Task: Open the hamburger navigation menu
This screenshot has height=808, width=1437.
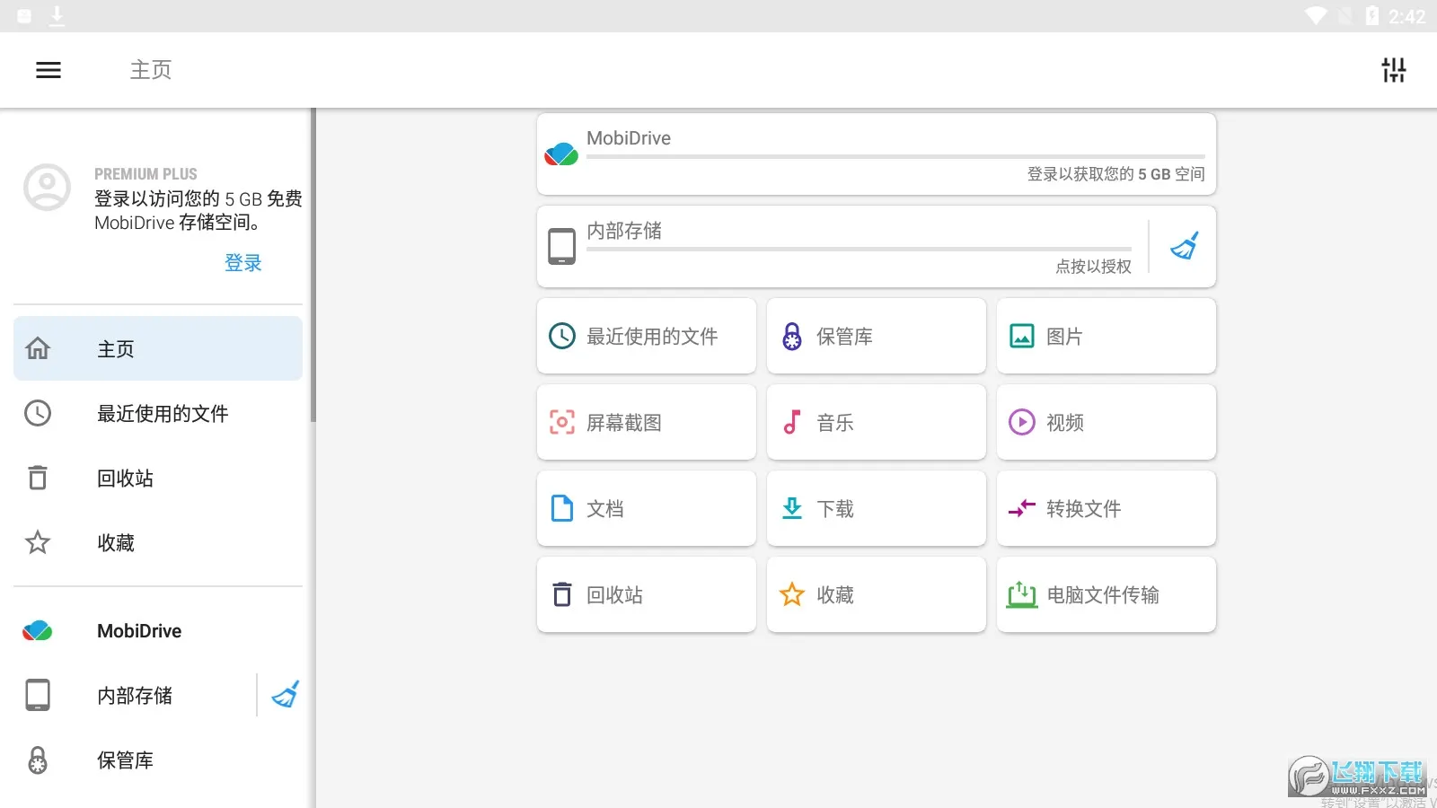Action: point(48,70)
